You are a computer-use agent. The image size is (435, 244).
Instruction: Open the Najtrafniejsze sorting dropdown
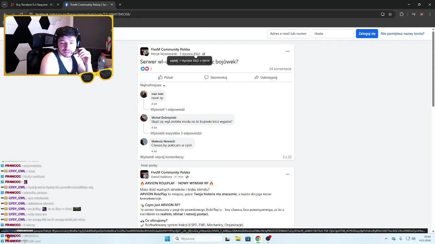pyautogui.click(x=153, y=85)
